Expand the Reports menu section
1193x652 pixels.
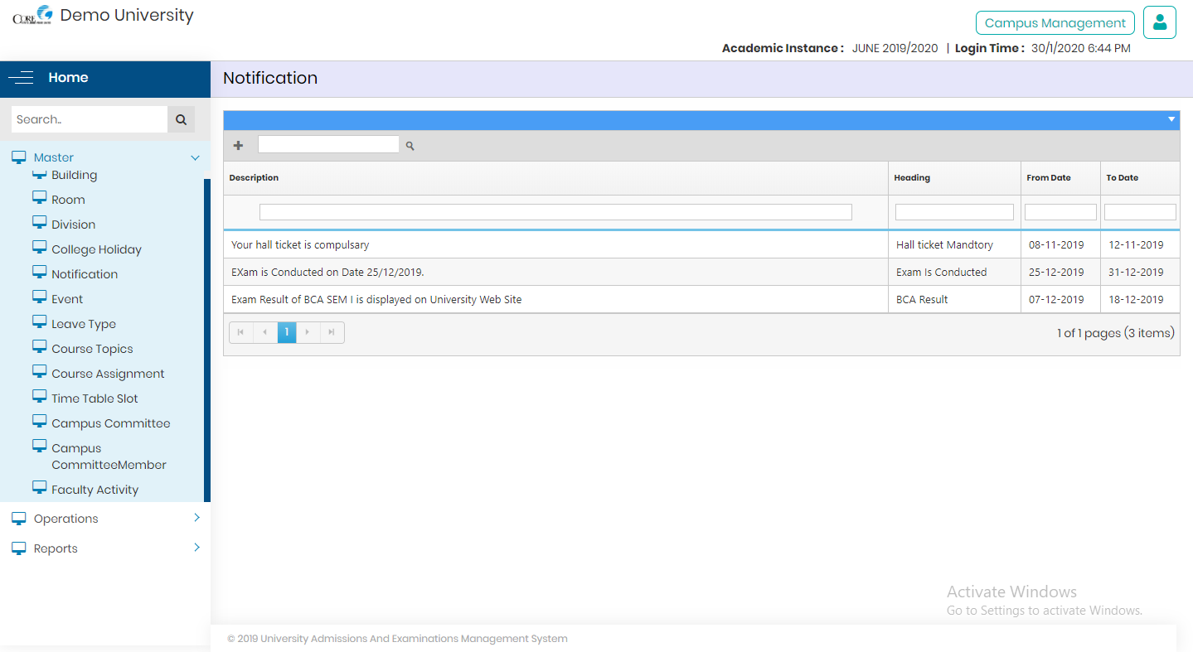click(x=196, y=548)
